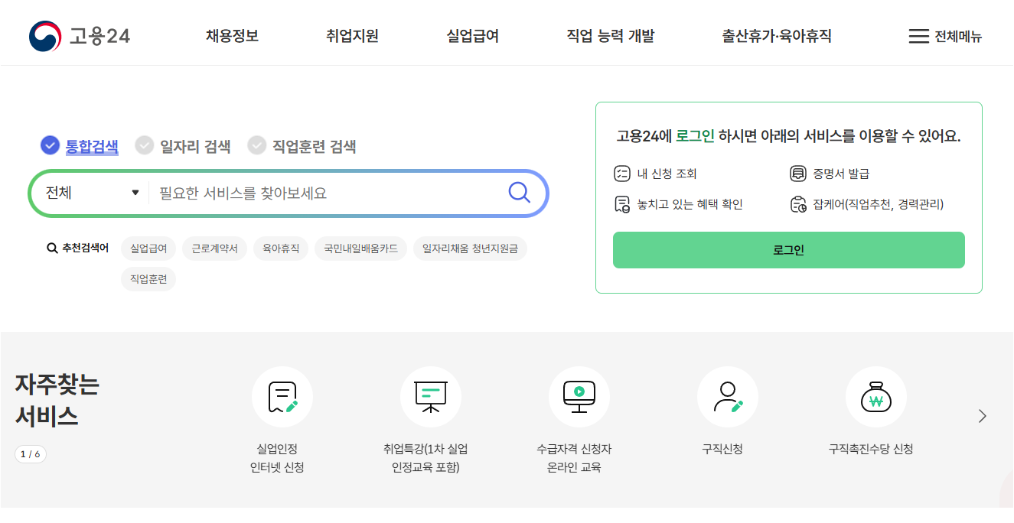Open 구직촉진수당 신청 money bag icon

[876, 397]
